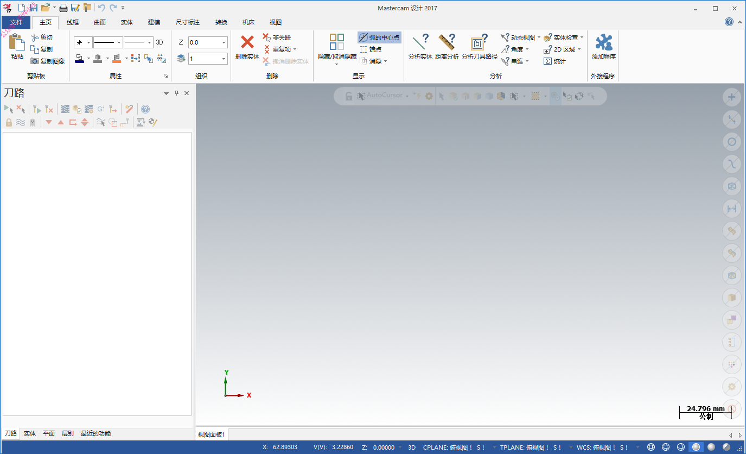The width and height of the screenshot is (746, 454).
Task: Click the red down-triangle move icon
Action: pyautogui.click(x=49, y=123)
